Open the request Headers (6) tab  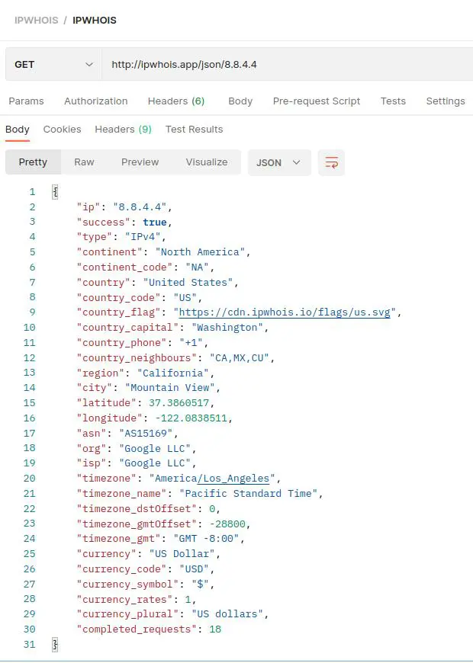point(175,101)
